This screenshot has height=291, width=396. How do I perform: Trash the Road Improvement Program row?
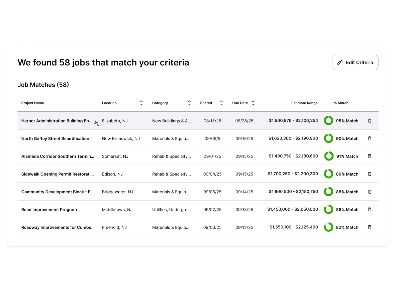coord(370,210)
